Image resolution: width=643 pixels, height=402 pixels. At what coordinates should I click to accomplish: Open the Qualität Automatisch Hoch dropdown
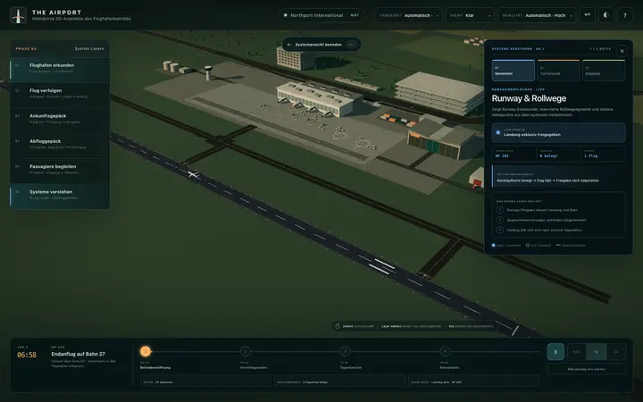(538, 15)
